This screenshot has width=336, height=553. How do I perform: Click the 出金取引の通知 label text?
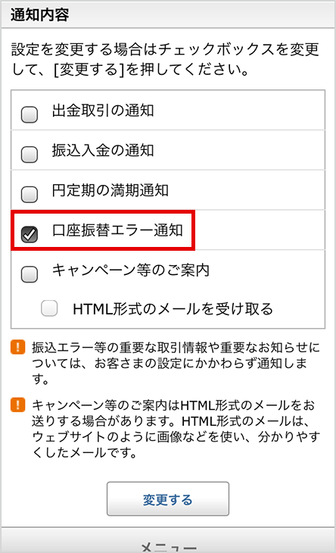(x=103, y=111)
